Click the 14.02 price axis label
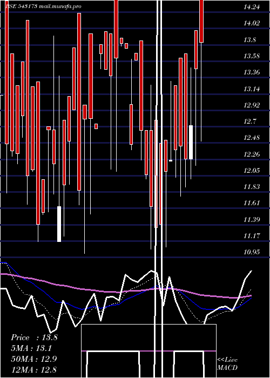 pos(252,23)
